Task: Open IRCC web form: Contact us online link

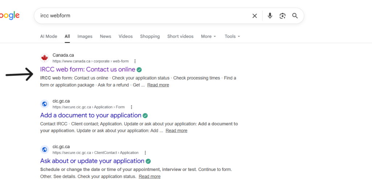Action: pyautogui.click(x=88, y=69)
